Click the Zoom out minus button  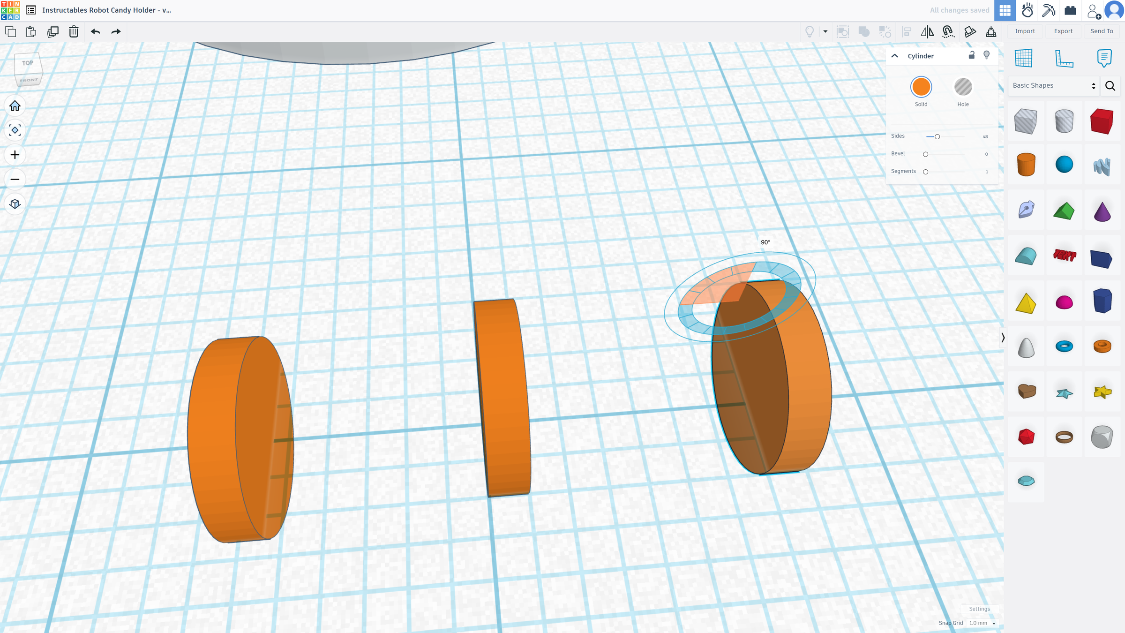coord(15,180)
